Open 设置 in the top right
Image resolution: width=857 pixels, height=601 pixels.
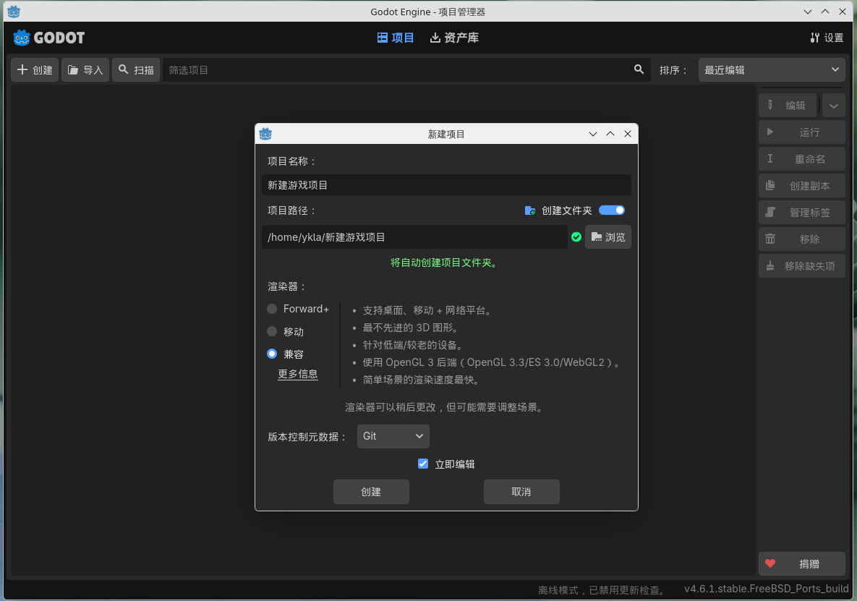[827, 38]
